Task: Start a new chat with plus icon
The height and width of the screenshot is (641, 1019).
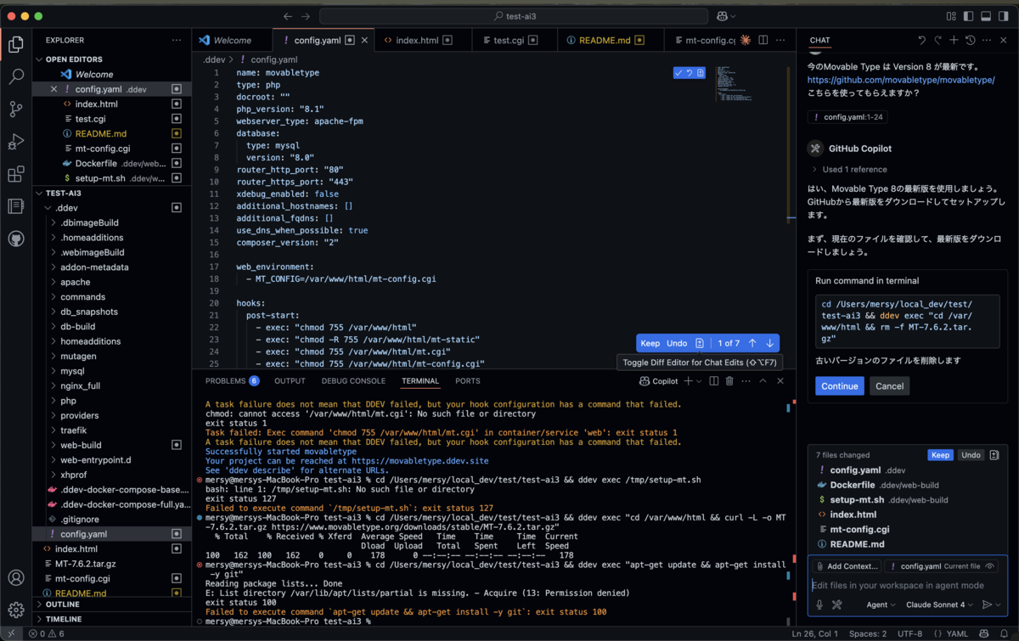Action: (x=954, y=40)
